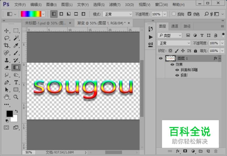Select the Rectangular Marquee tool

(x=16, y=31)
